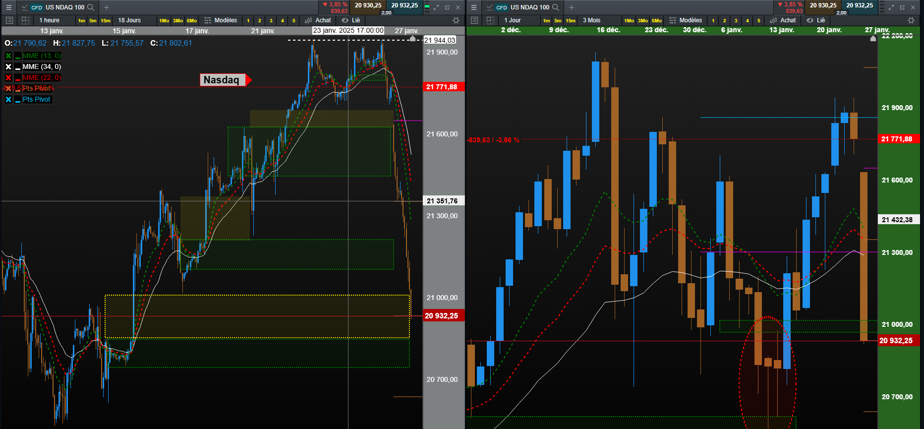Open chart settings gear on the left chart
The image size is (924, 429).
[x=456, y=20]
